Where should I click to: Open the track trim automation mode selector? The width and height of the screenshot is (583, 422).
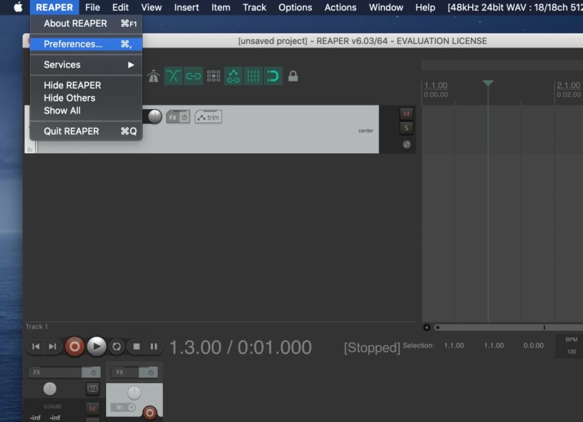pyautogui.click(x=208, y=117)
